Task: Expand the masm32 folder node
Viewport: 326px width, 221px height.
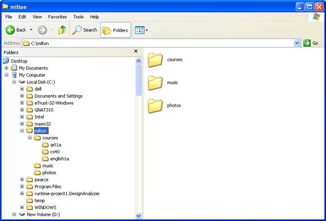Action: pyautogui.click(x=22, y=123)
